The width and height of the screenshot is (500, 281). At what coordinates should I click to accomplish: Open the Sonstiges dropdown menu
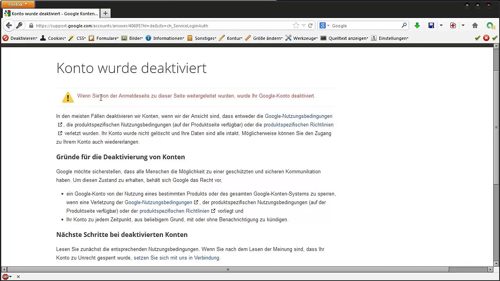pos(202,38)
